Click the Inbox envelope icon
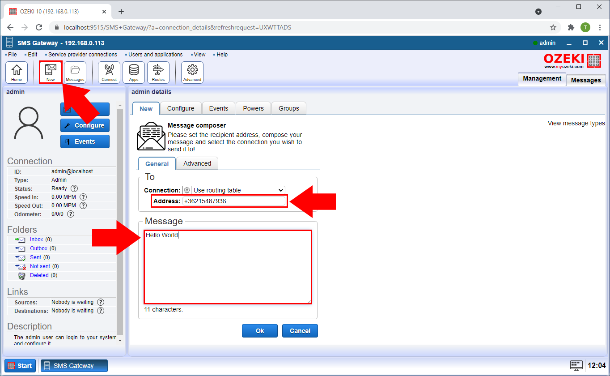 pos(20,240)
